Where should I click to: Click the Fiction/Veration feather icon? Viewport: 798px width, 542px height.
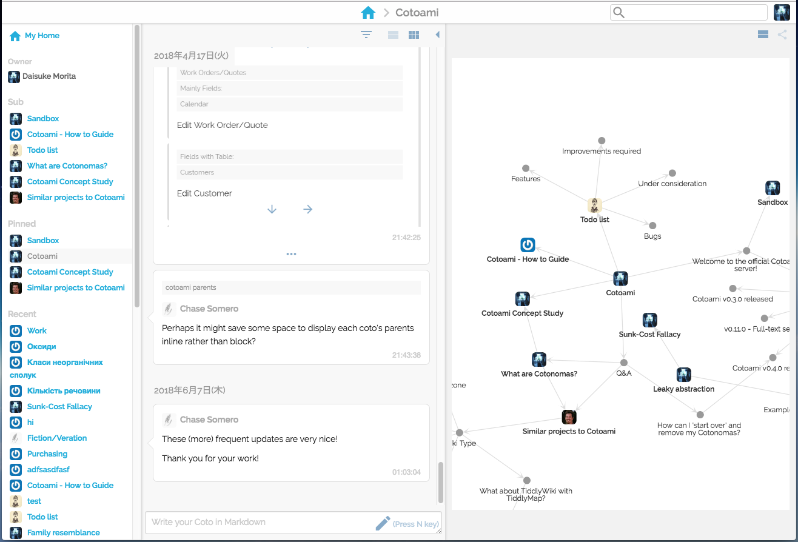16,438
